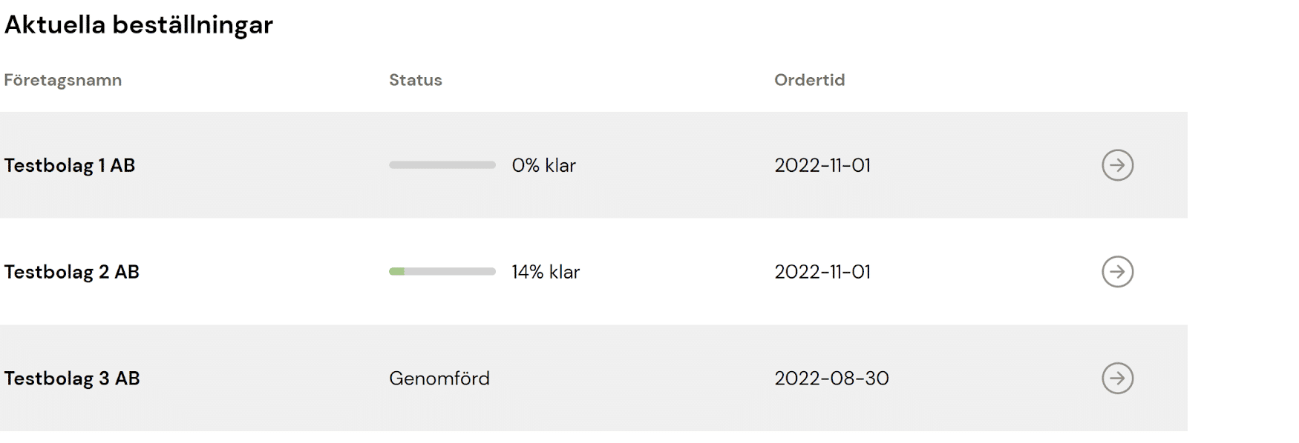This screenshot has height=443, width=1299.
Task: Click order date 2022-11-01 in Testbolag 1 row
Action: pos(822,165)
